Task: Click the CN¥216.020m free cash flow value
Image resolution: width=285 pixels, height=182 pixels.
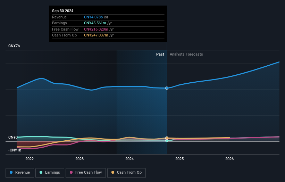Action: 96,29
